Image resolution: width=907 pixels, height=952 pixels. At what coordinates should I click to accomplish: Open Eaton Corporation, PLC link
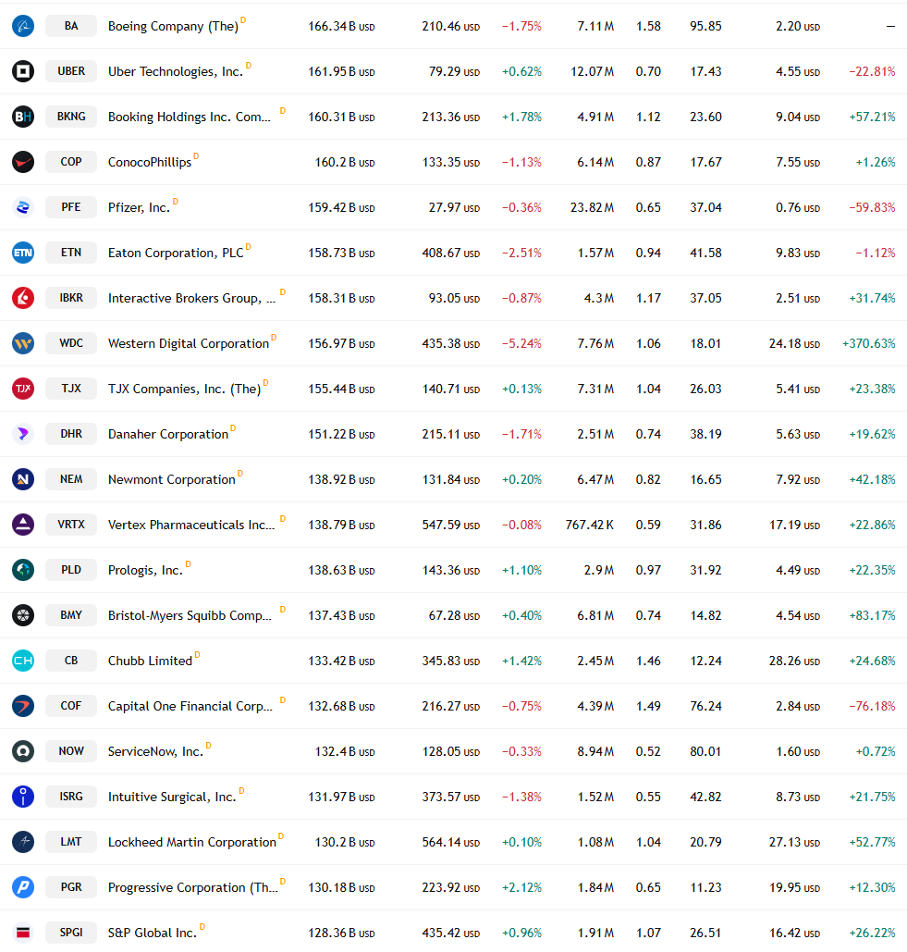tap(176, 253)
